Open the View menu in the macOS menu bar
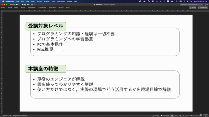The width and height of the screenshot is (209, 117). pyautogui.click(x=27, y=1)
